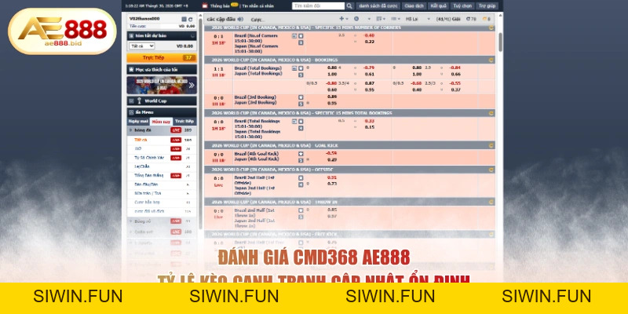The image size is (628, 314).
Task: Open the danh sách đã cược menu
Action: (x=378, y=6)
